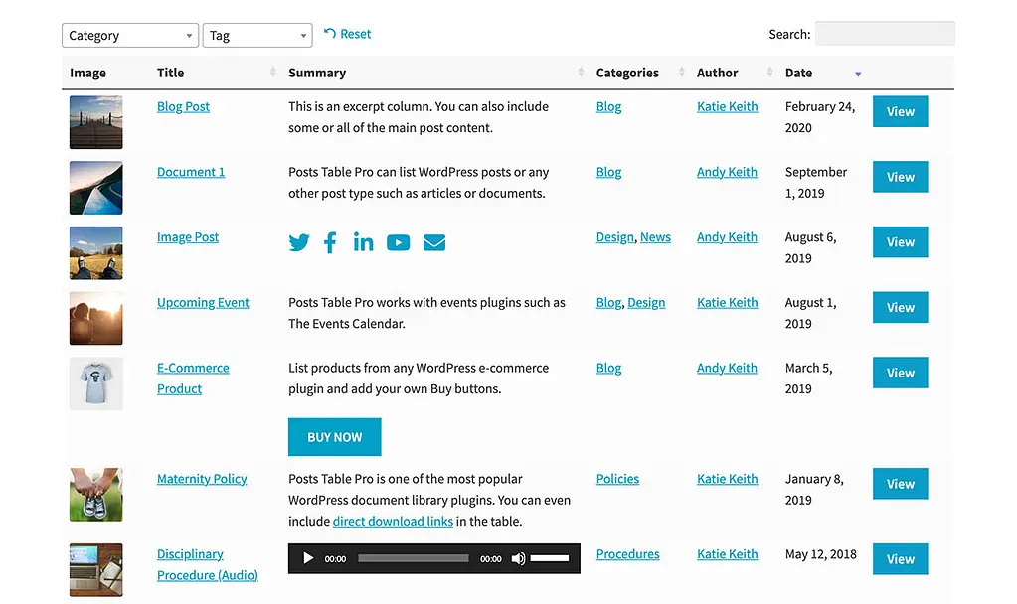
Task: Click Design category in Upcoming Event row
Action: [x=646, y=303]
